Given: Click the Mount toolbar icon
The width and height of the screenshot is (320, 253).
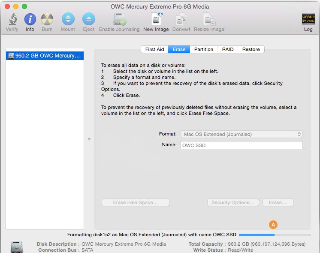Looking at the screenshot, I should [68, 19].
